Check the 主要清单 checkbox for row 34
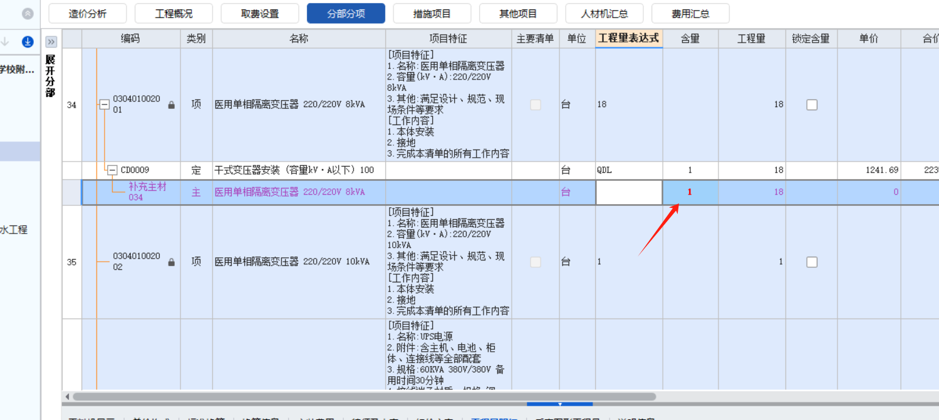 (536, 105)
